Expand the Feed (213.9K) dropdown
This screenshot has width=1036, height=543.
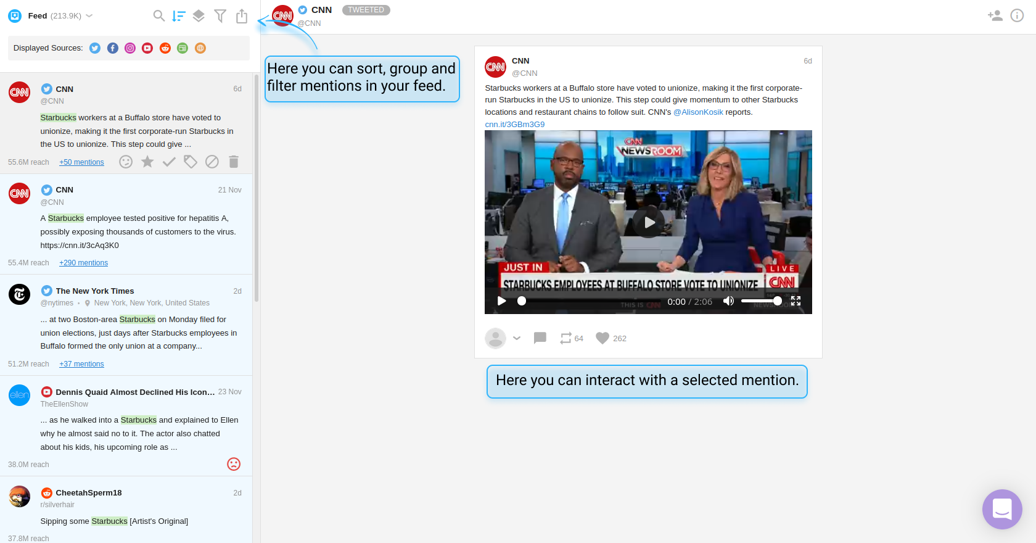[89, 16]
